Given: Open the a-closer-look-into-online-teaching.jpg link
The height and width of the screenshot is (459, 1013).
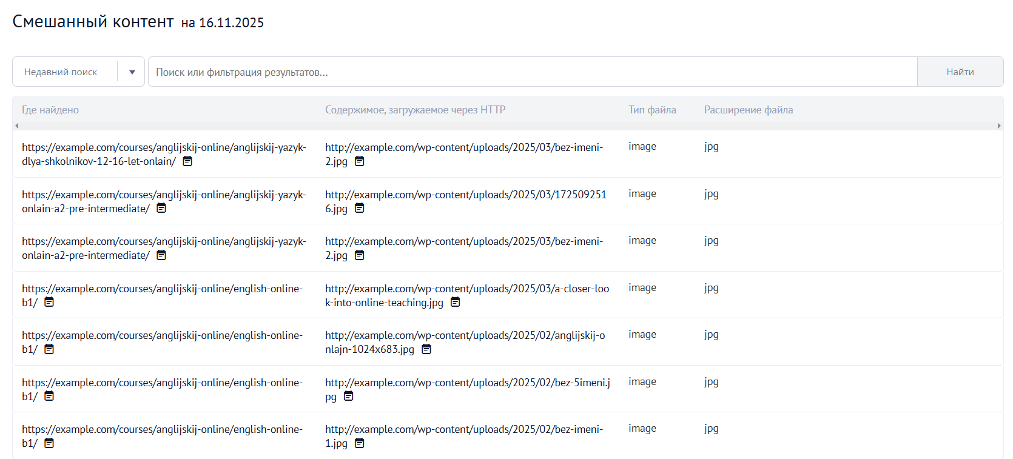Looking at the screenshot, I should (x=467, y=295).
